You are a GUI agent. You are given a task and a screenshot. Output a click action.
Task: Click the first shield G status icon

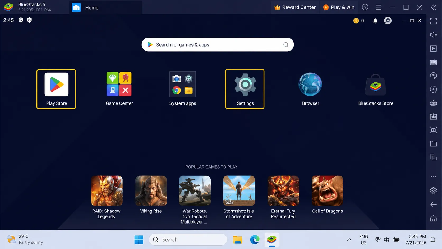(x=21, y=20)
